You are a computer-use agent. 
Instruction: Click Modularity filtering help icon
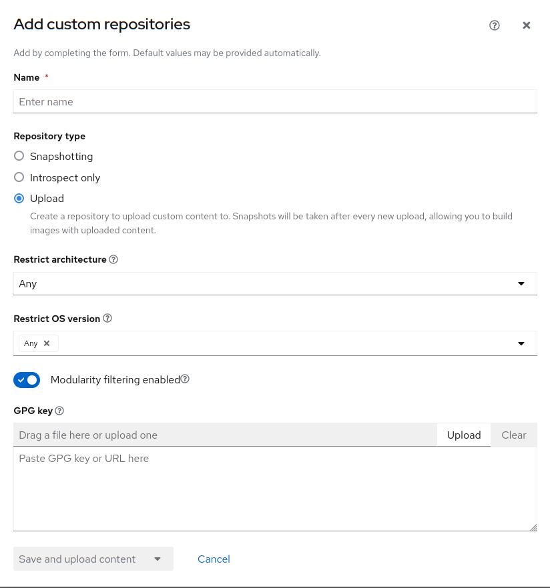186,379
